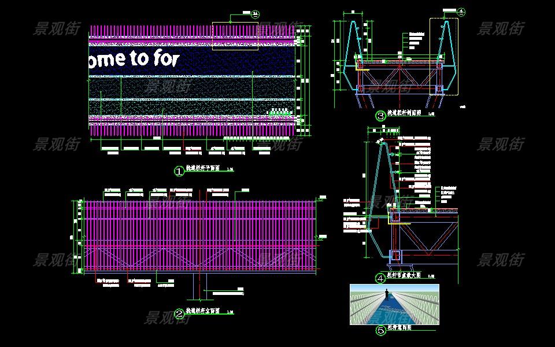Click the circled number 5 rendering marker
The image size is (555, 347).
pos(380,331)
